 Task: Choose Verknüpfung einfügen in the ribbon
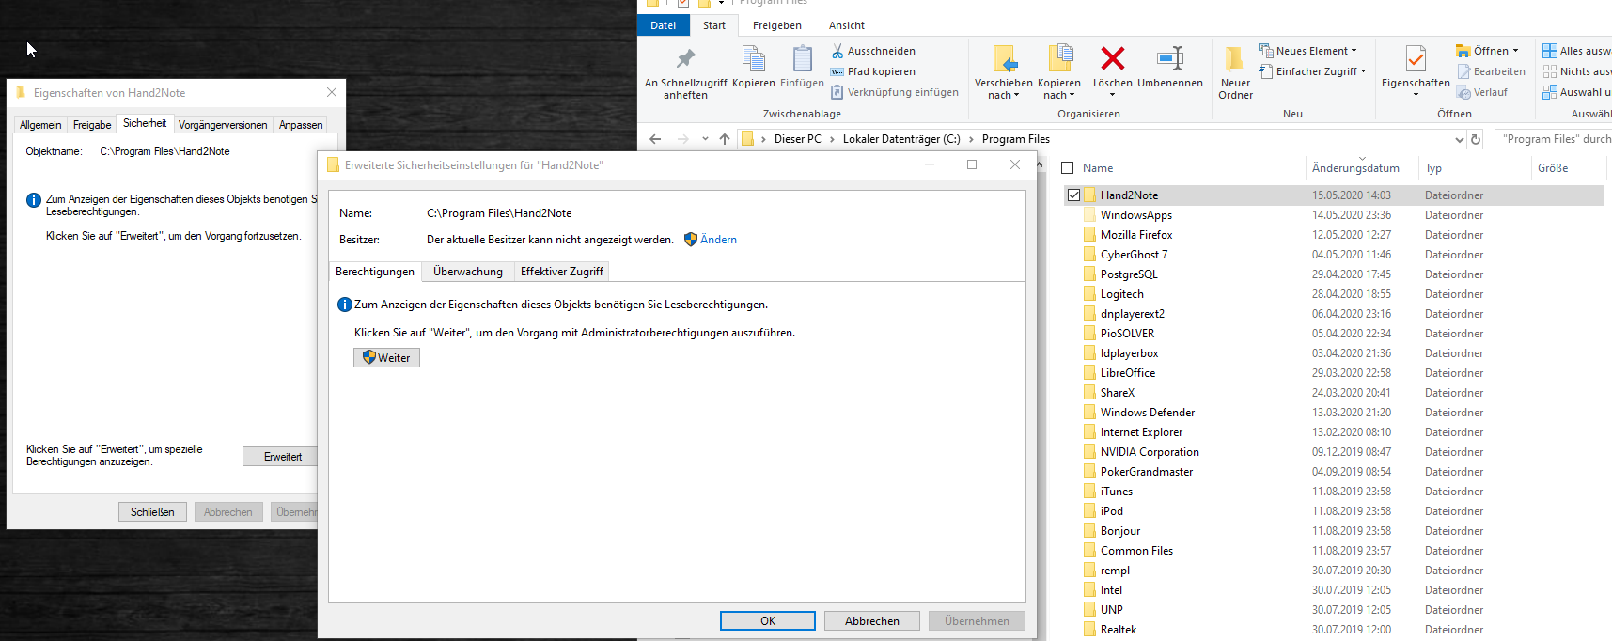pos(895,92)
